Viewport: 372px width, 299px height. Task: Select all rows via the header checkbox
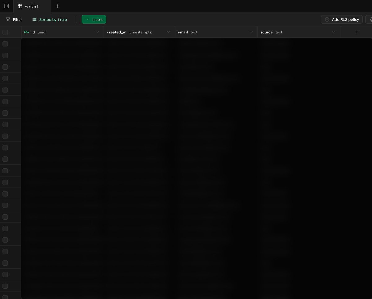[x=5, y=32]
